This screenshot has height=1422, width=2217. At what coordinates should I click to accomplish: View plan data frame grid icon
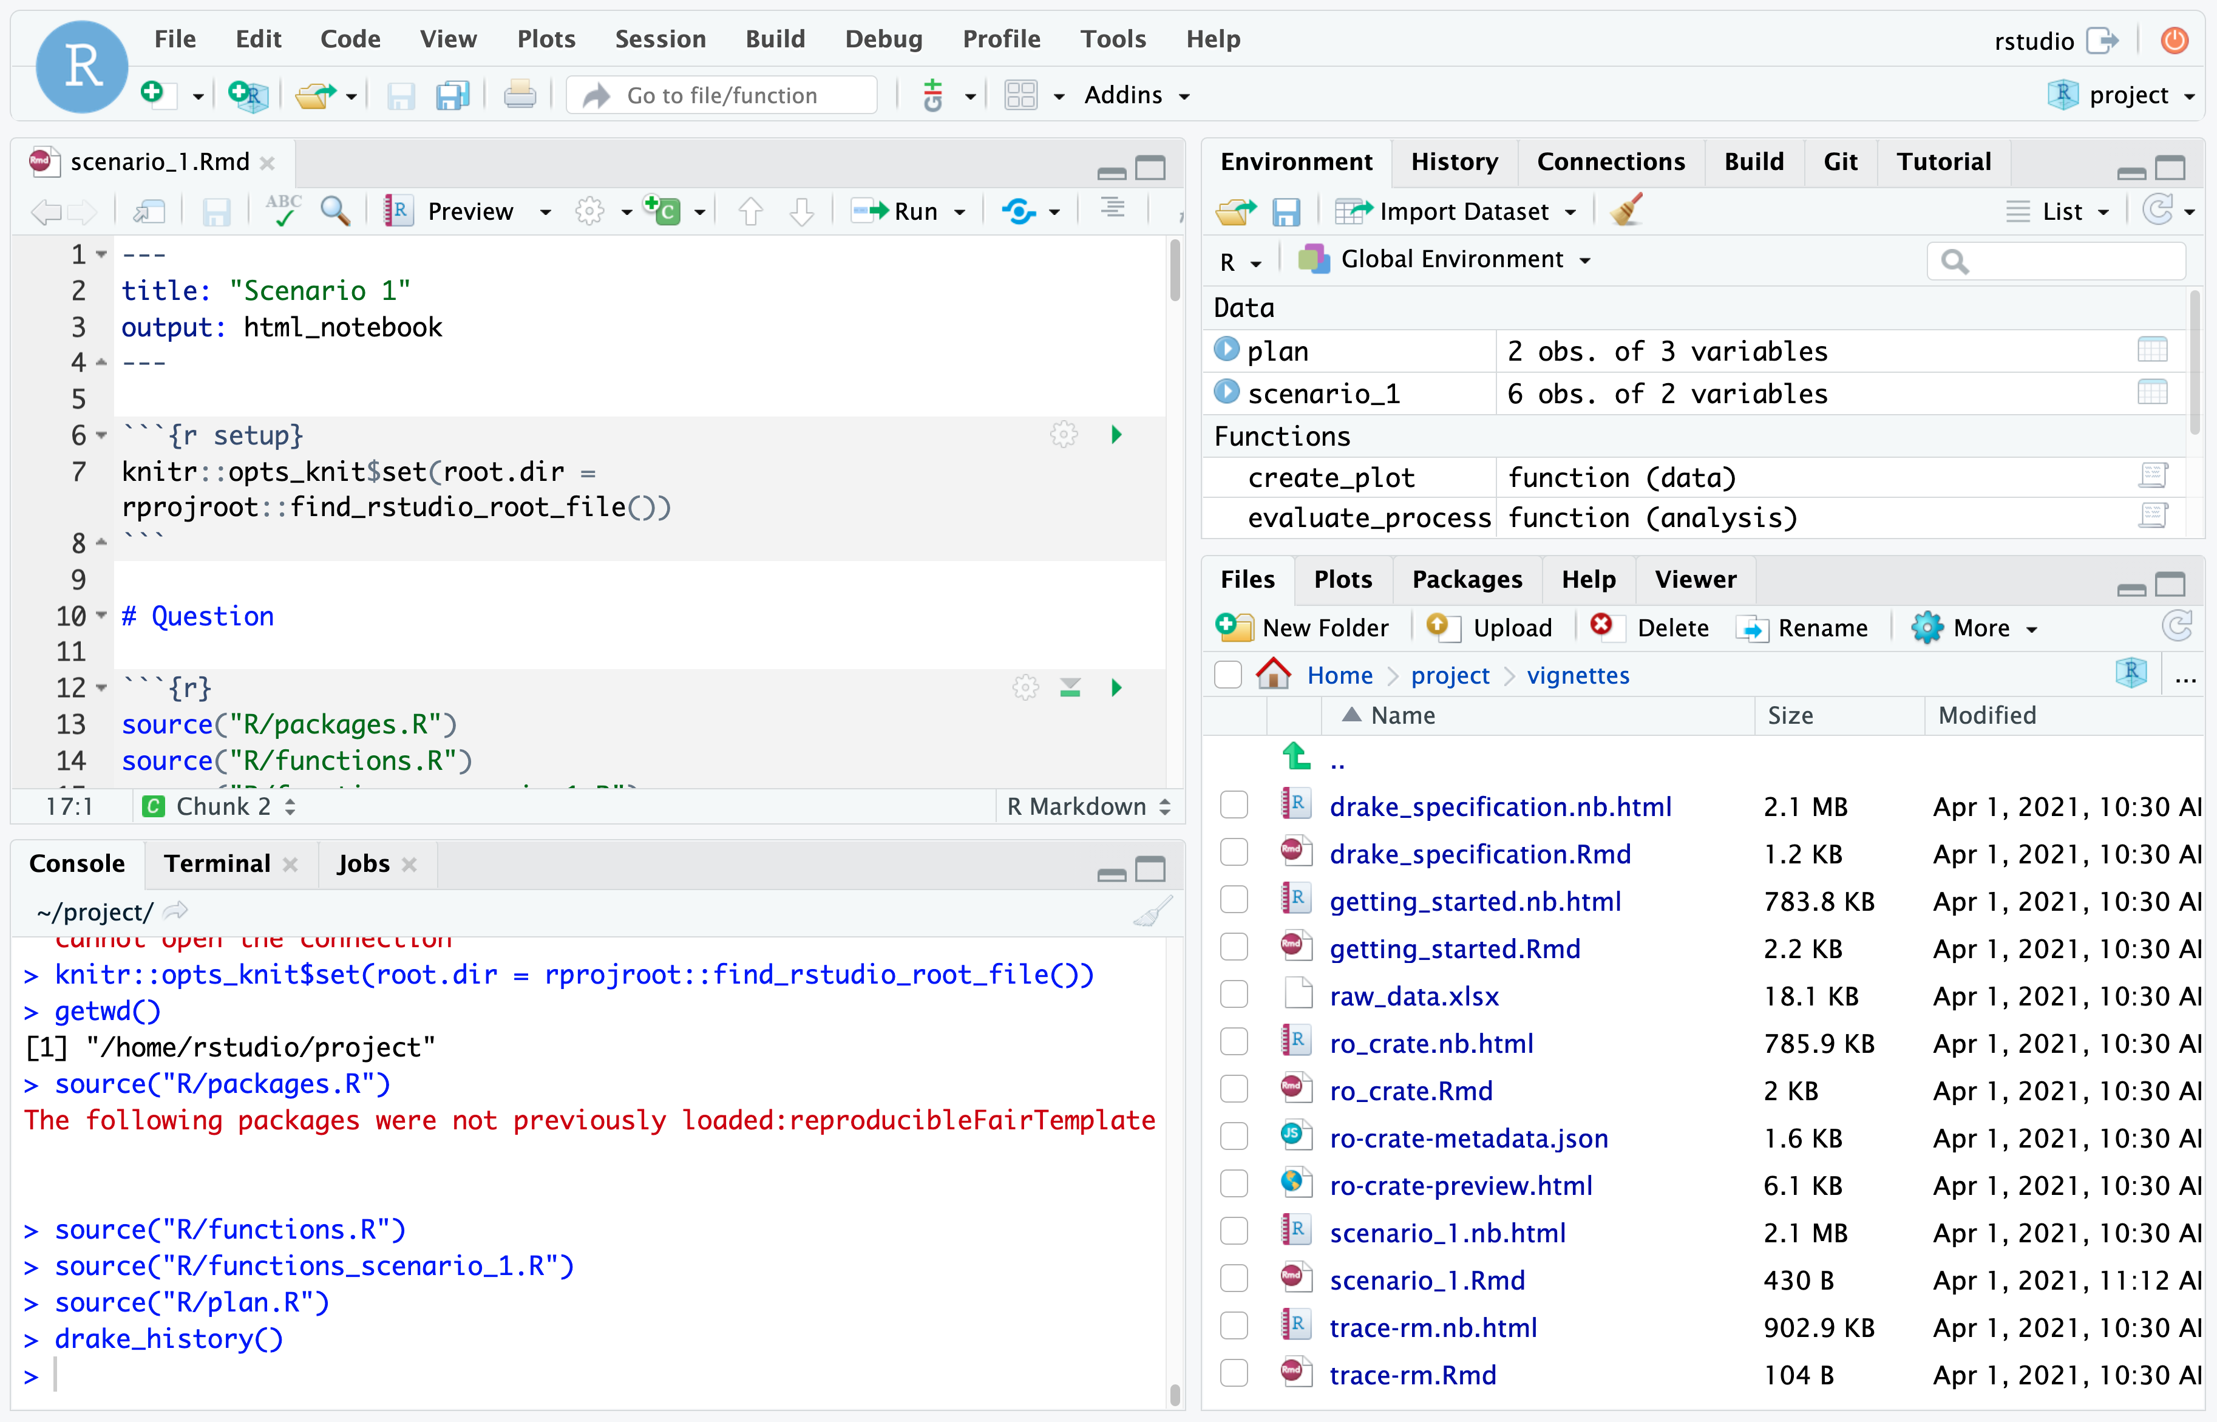(2153, 350)
